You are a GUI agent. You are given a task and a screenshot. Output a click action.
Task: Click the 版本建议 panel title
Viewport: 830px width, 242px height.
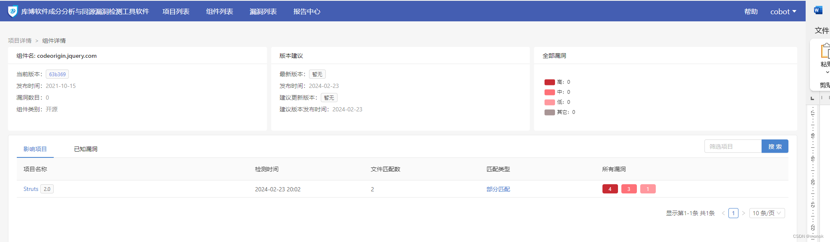291,56
